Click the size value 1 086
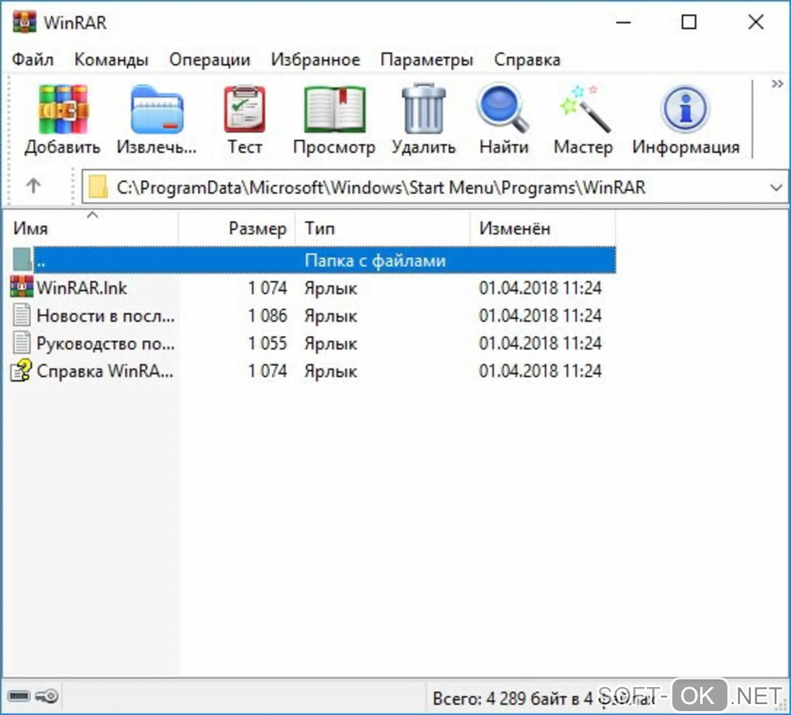The height and width of the screenshot is (715, 791). coord(268,316)
